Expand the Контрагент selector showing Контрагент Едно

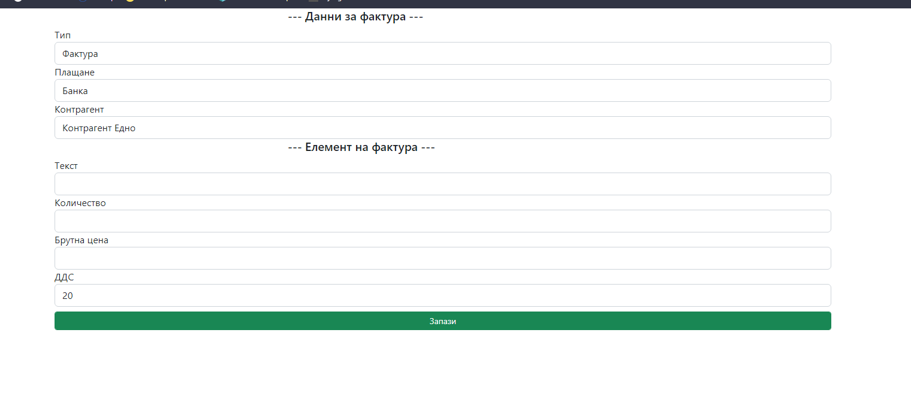point(442,127)
